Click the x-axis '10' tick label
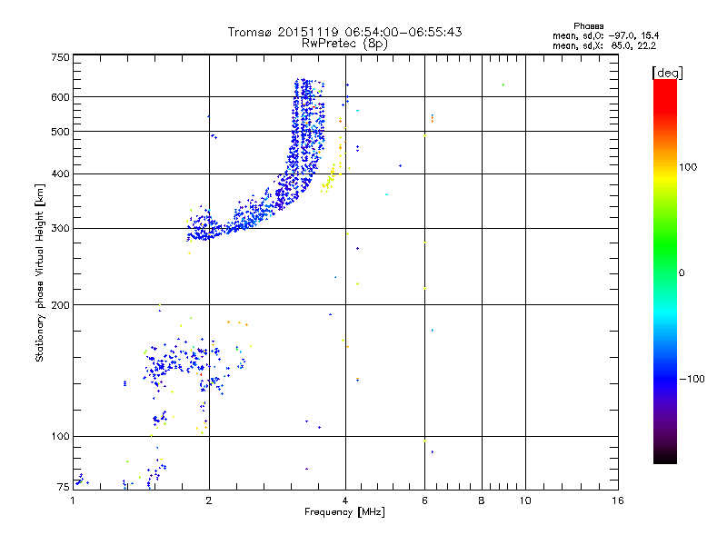 tap(525, 500)
